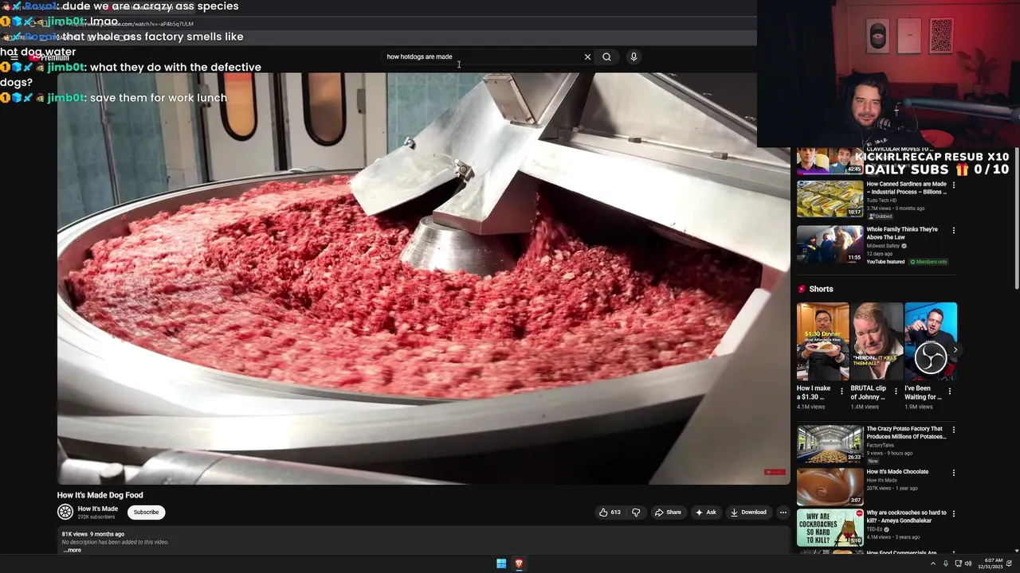Show next Shorts with the right arrow chevron
This screenshot has width=1020, height=573.
(955, 349)
